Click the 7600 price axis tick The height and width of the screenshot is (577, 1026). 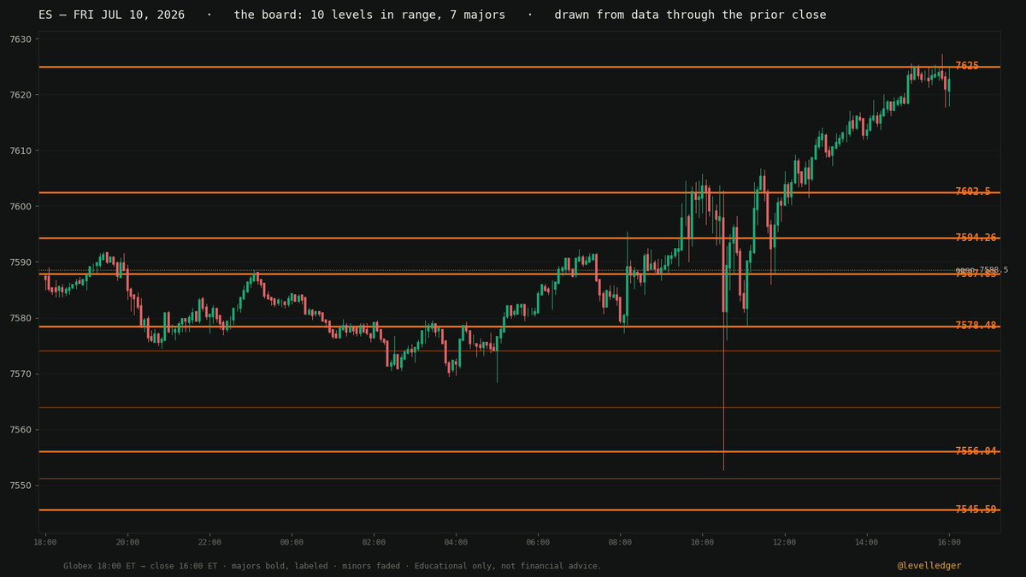click(20, 207)
